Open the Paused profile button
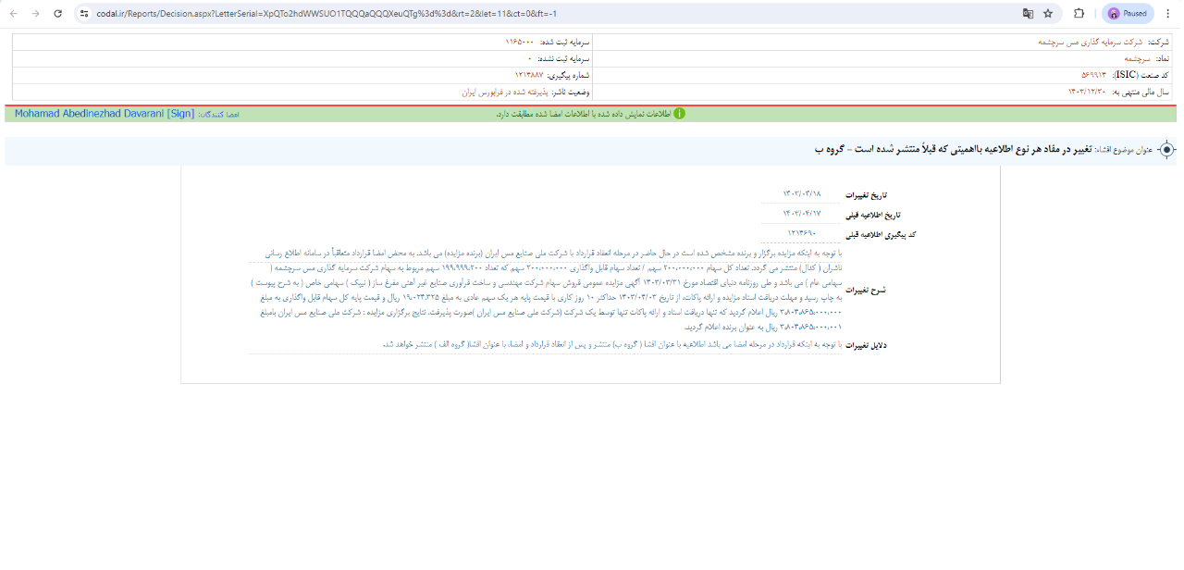This screenshot has height=570, width=1184. pos(1127,14)
